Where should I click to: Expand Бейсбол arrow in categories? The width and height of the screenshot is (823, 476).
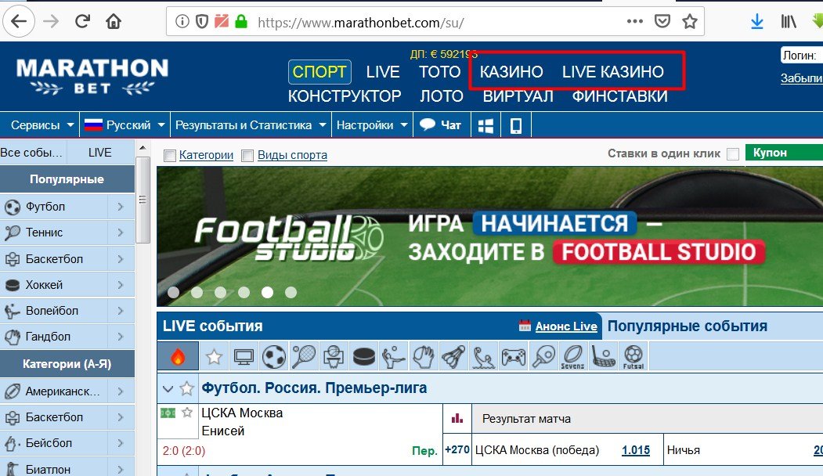(121, 443)
